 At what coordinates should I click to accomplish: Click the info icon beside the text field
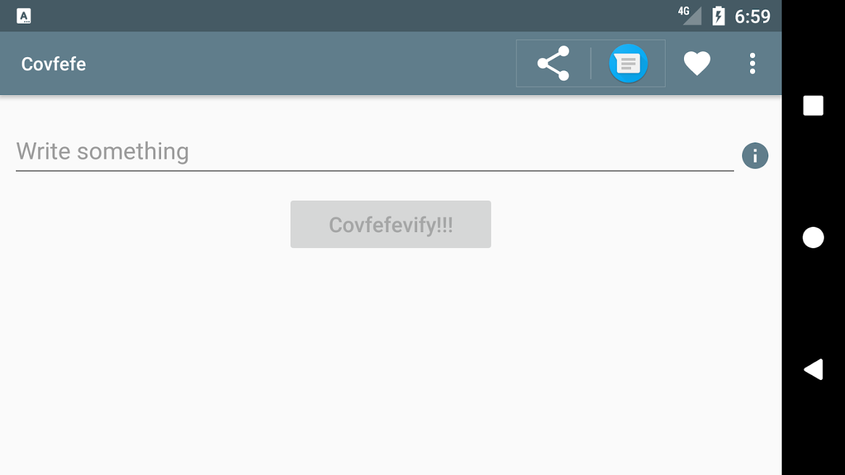pos(755,156)
